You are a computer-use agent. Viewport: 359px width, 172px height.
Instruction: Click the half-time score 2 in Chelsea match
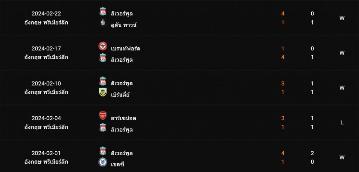point(312,153)
